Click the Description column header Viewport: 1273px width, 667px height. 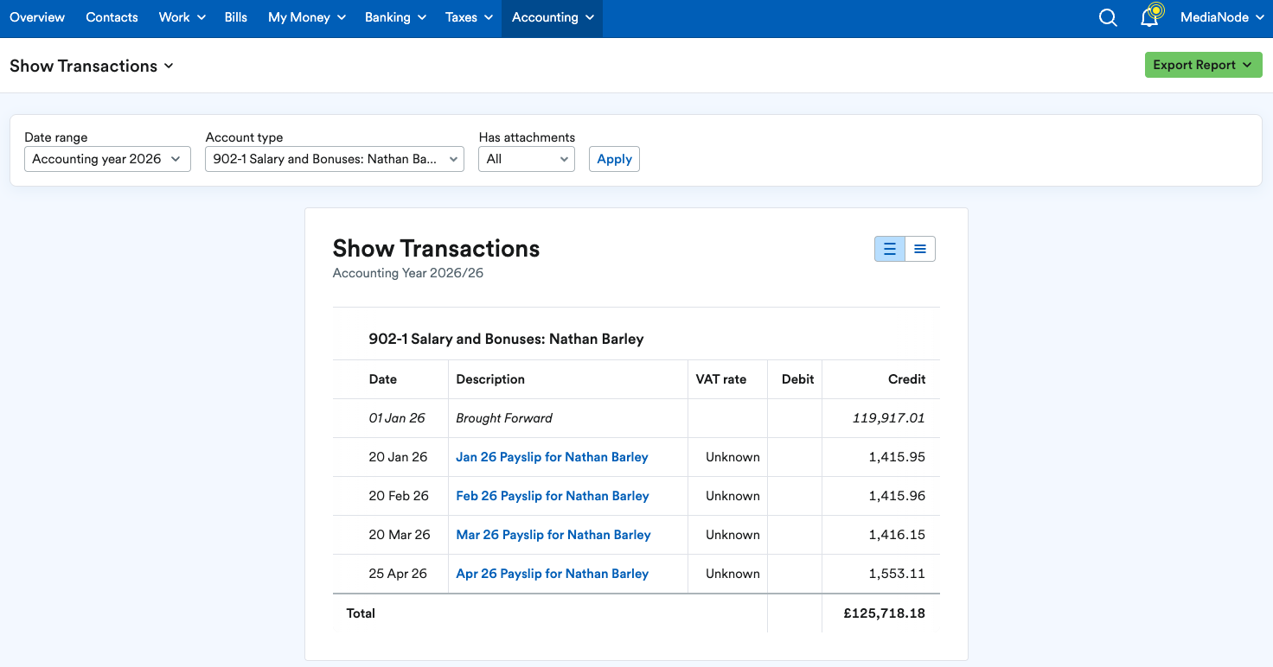[x=490, y=379]
